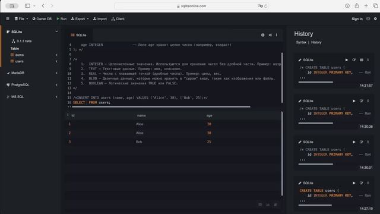The image size is (380, 214).
Task: Open more options for 14:30:38 entry
Action: (368, 101)
